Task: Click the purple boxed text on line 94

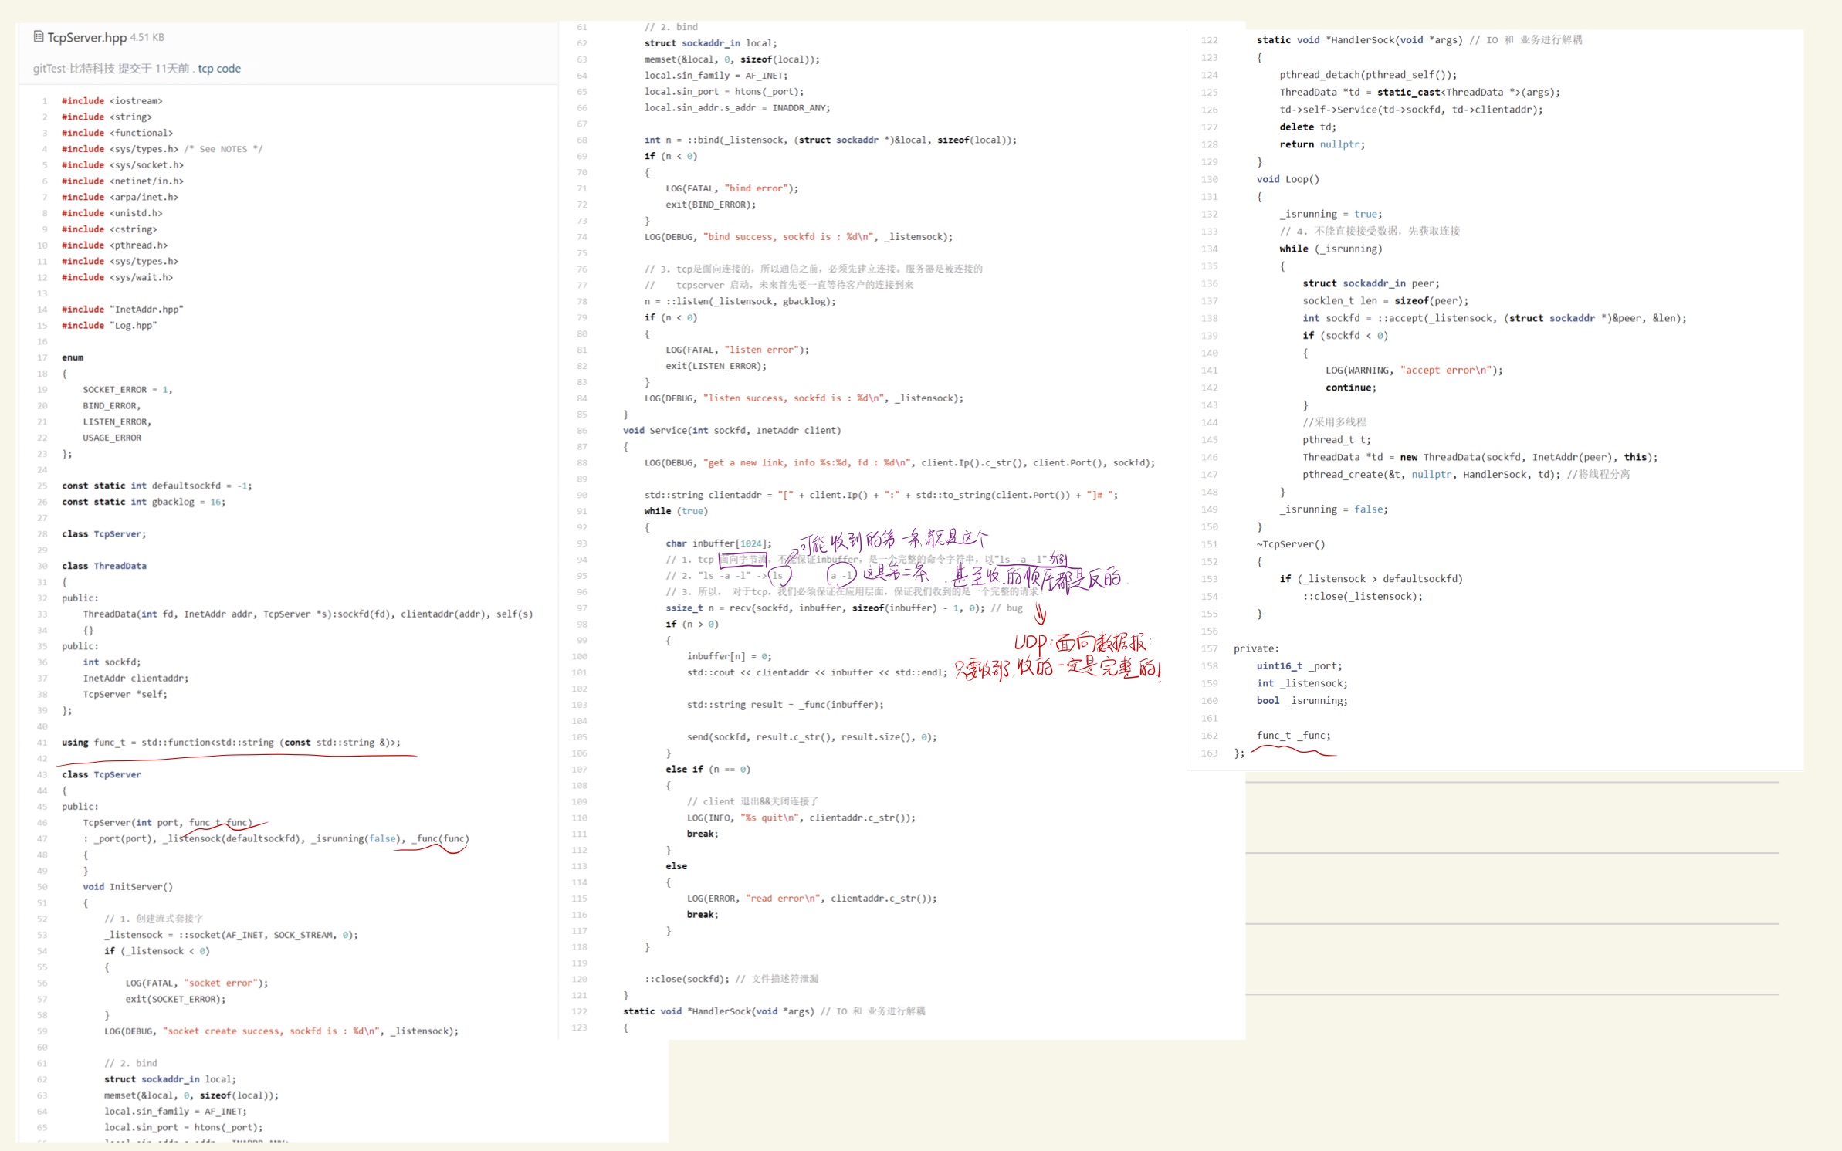Action: point(743,560)
